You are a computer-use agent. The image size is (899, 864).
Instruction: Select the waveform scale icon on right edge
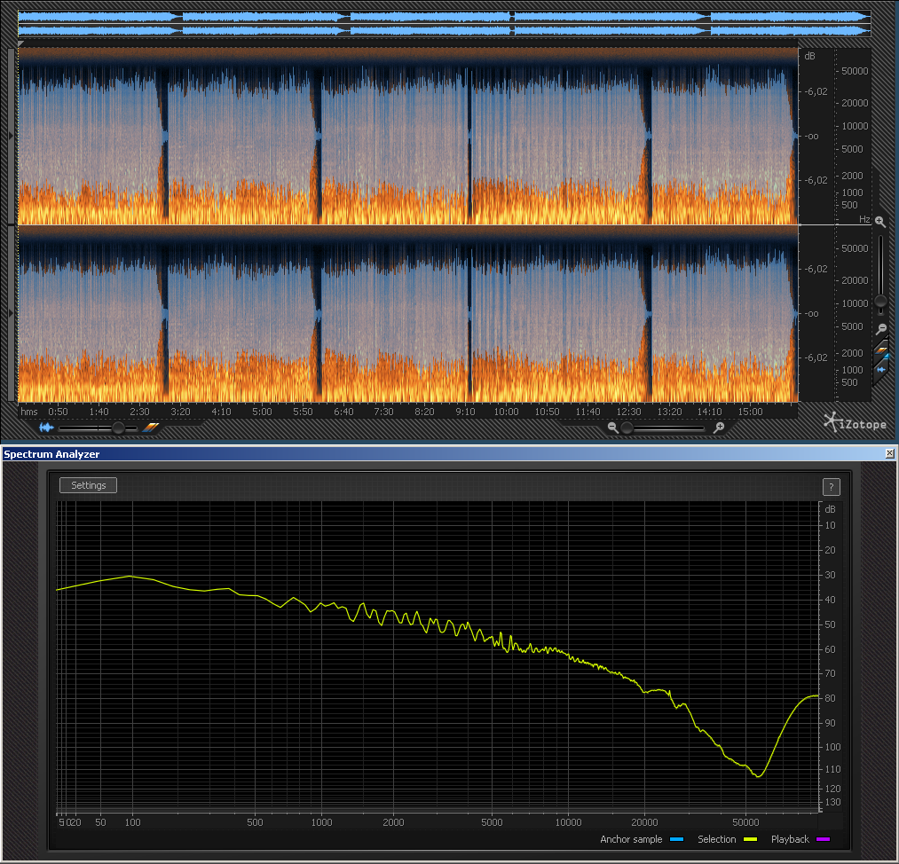click(881, 369)
